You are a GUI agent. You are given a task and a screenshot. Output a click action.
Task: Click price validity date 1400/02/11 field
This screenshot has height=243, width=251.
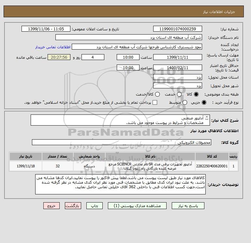178,68
